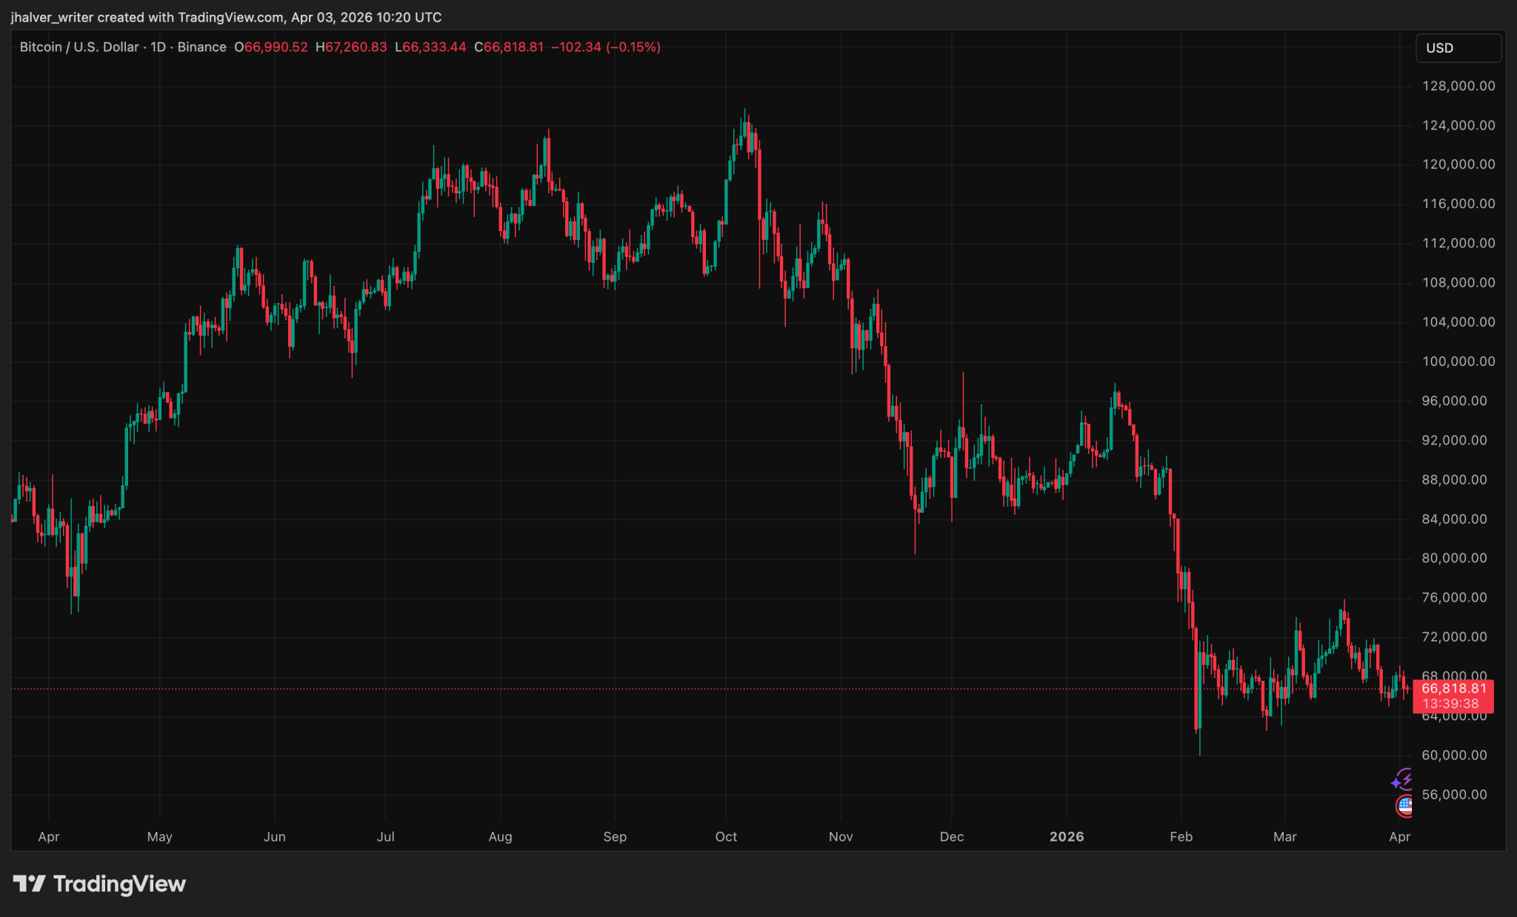Click the low value L66,333.44
Screen dimensions: 1517x917
(430, 47)
